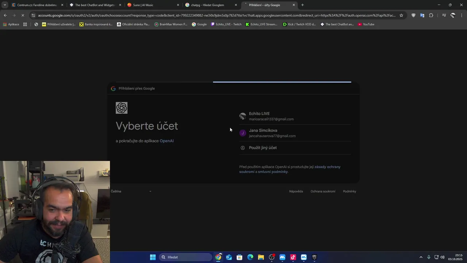Show hidden system tray icons
The height and width of the screenshot is (263, 467).
point(421,257)
